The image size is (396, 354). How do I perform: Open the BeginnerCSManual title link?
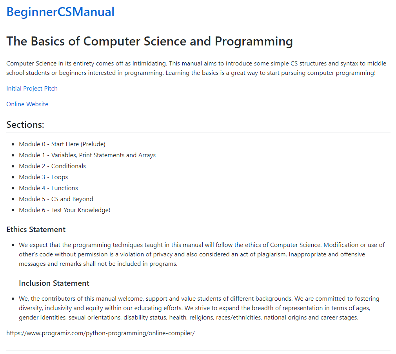pos(60,12)
